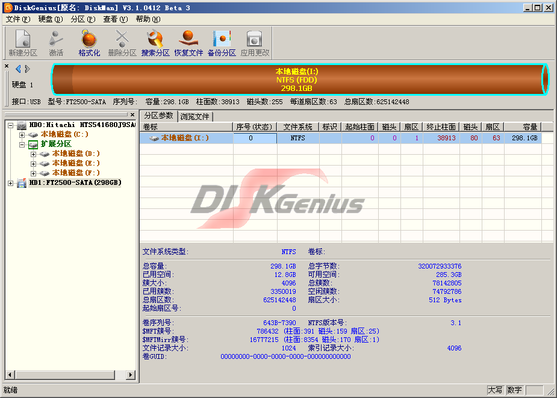Click the HD1 FT2500-SATA USB disk icon

pyautogui.click(x=22, y=183)
